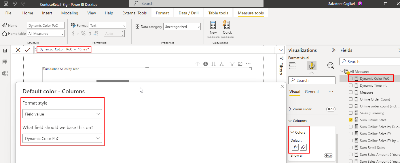Open the visual More options ellipsis
Viewport: 400px width, 163px height.
248,64
